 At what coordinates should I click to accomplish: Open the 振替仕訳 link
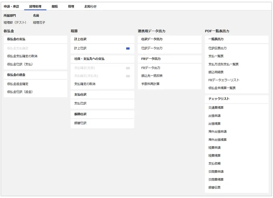[80, 123]
